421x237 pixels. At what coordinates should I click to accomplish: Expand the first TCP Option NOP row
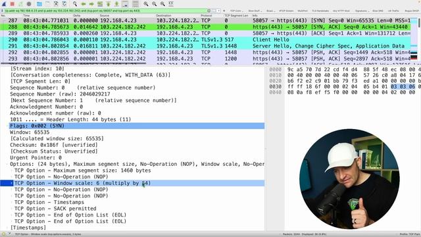(12, 177)
